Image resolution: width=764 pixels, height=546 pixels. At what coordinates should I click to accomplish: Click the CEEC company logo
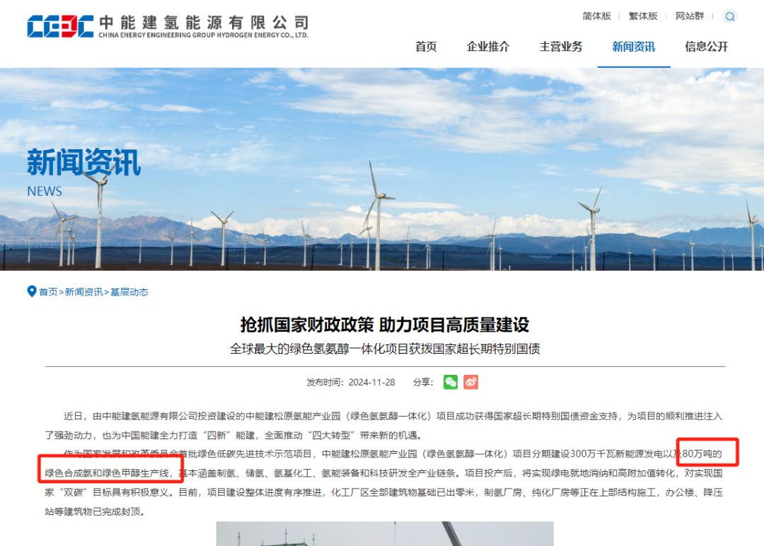point(60,25)
